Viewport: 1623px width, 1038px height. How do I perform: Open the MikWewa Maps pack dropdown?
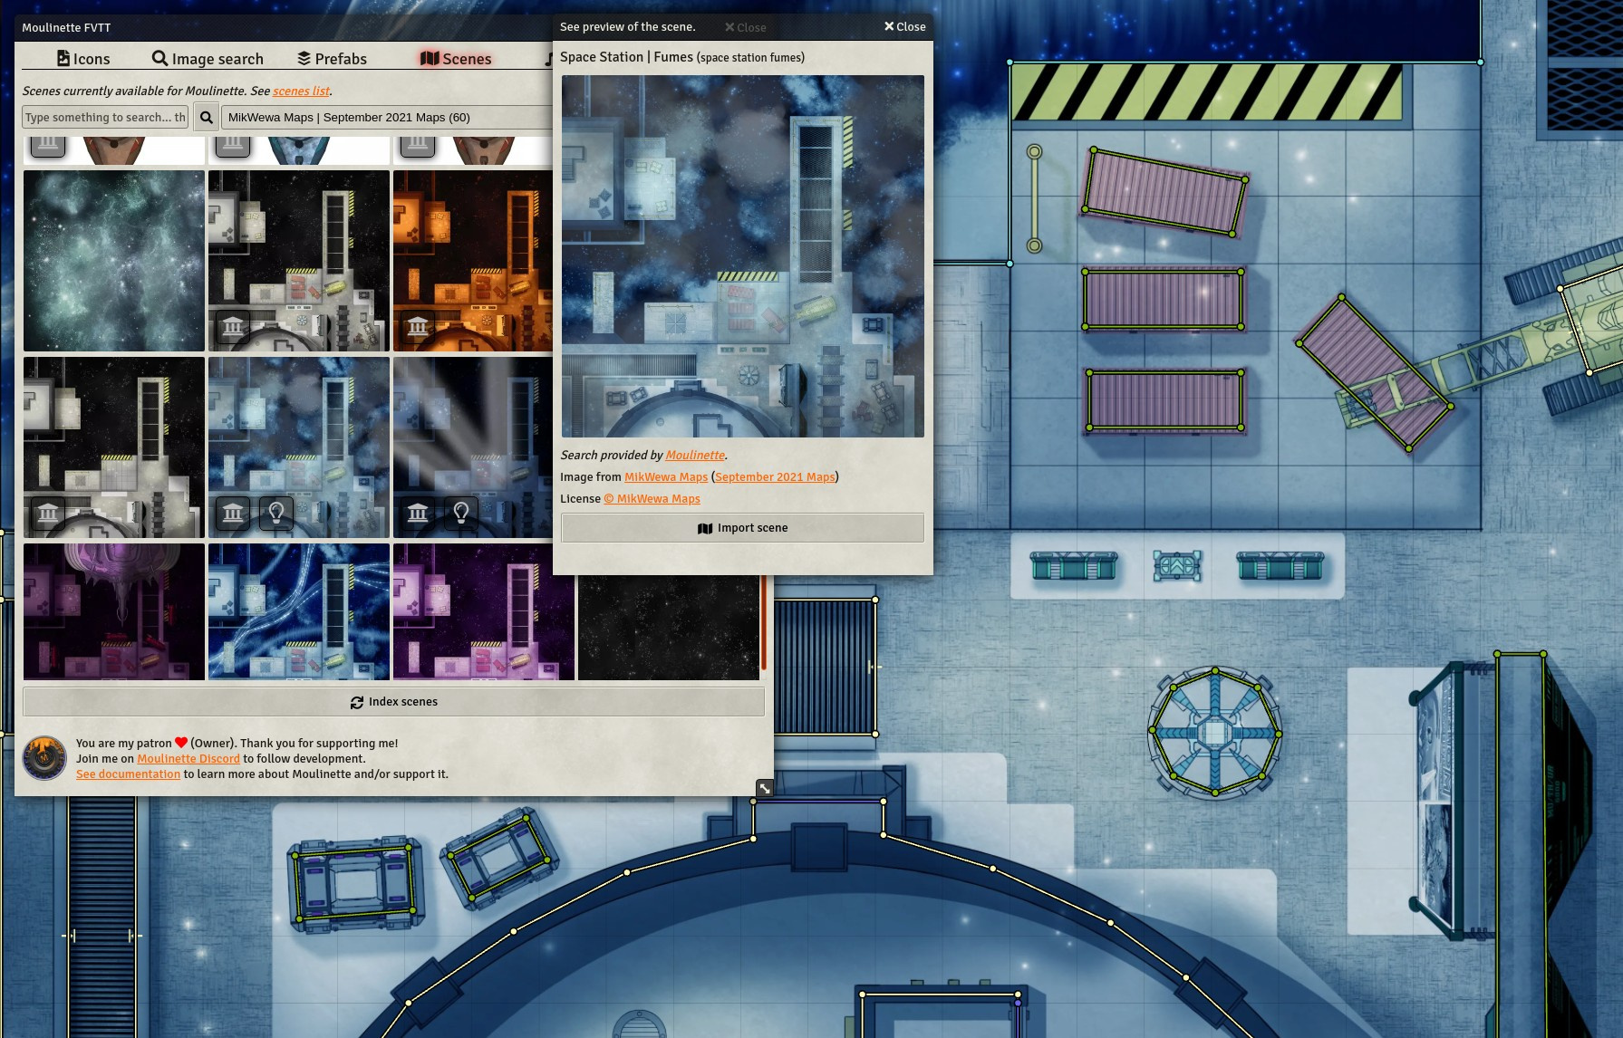388,117
